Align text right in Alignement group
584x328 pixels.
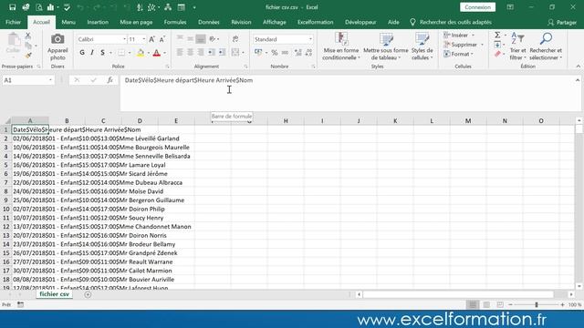(201, 53)
